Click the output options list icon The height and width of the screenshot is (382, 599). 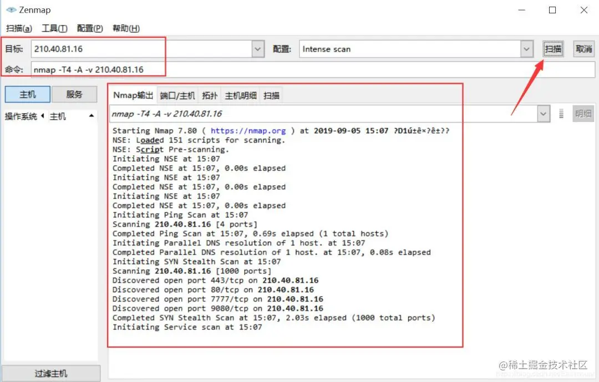coord(561,114)
